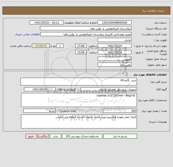The width and height of the screenshot is (173, 167).
Task: Click delivery city field 'بوئین زهرا'
Action: 114,65
